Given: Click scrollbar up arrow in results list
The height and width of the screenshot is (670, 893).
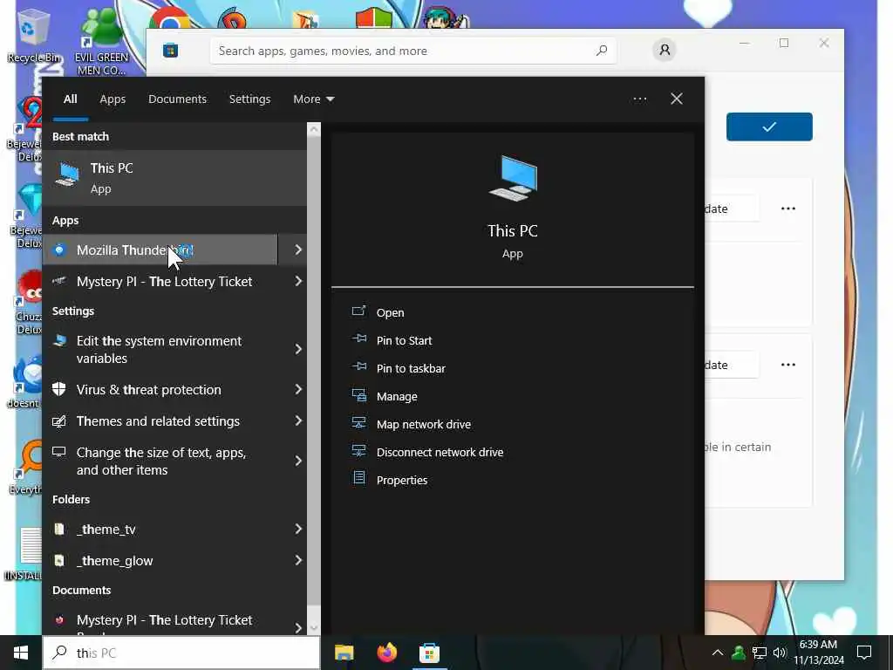Looking at the screenshot, I should pos(314,129).
